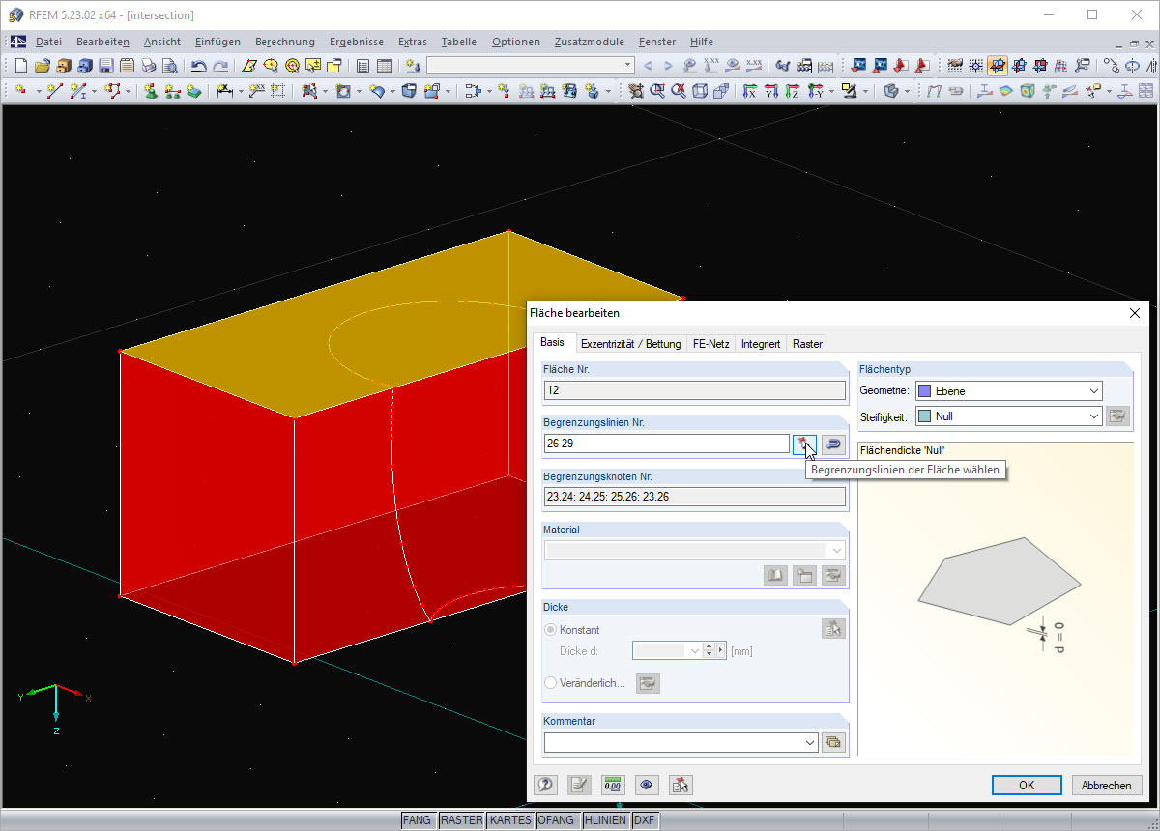Redo the last undone action
Image resolution: width=1160 pixels, height=831 pixels.
[220, 66]
